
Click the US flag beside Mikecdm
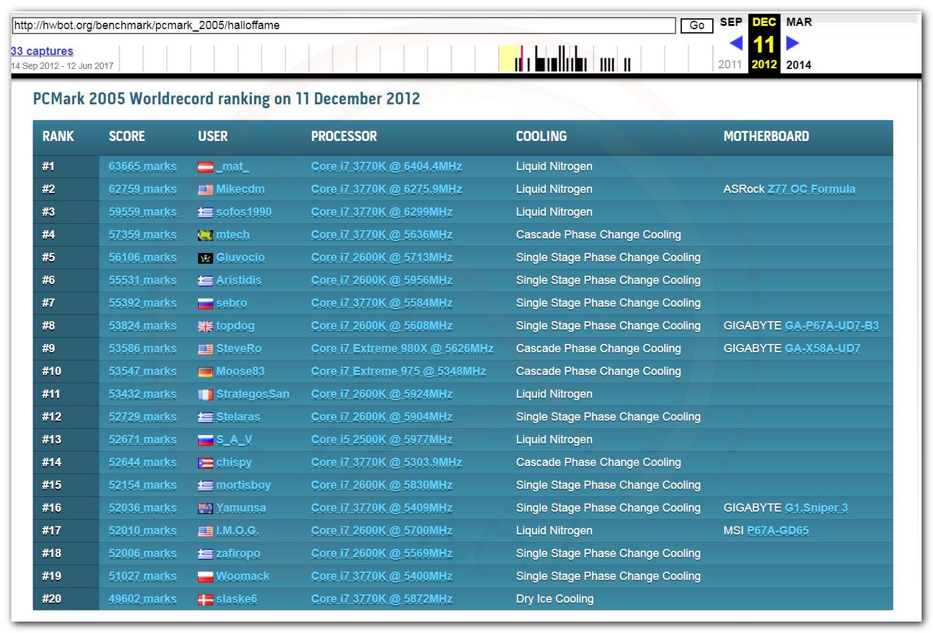(x=205, y=190)
